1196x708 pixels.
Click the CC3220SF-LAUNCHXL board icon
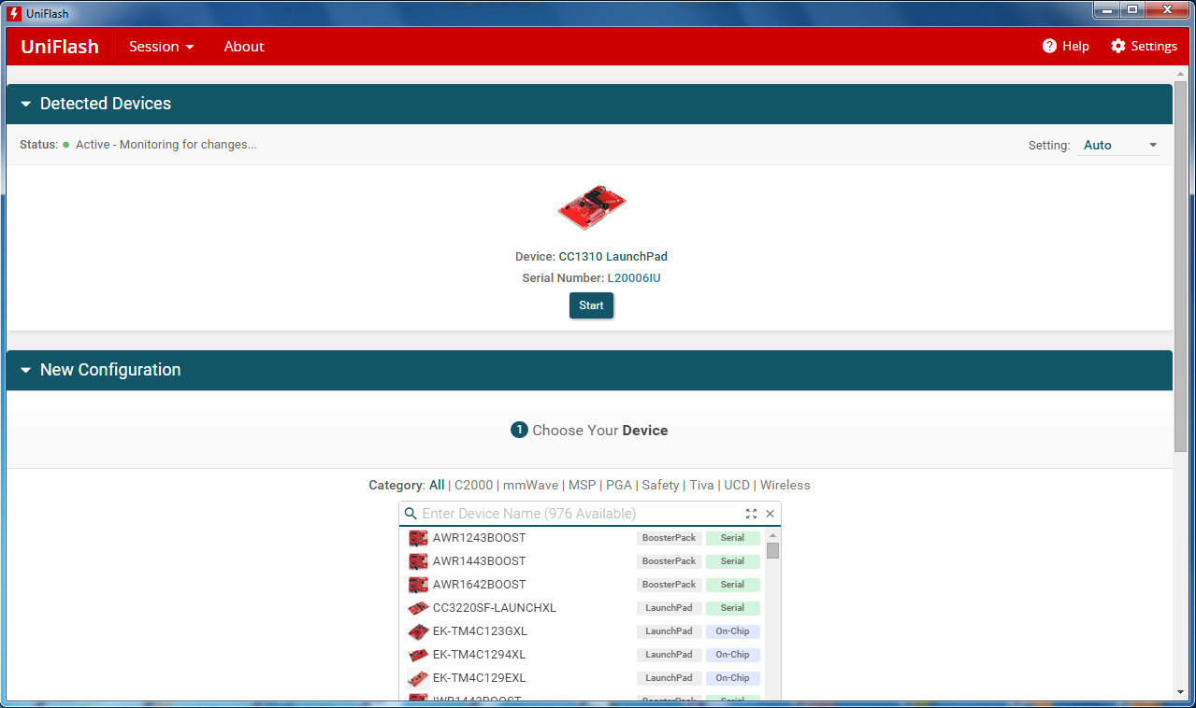pos(418,608)
